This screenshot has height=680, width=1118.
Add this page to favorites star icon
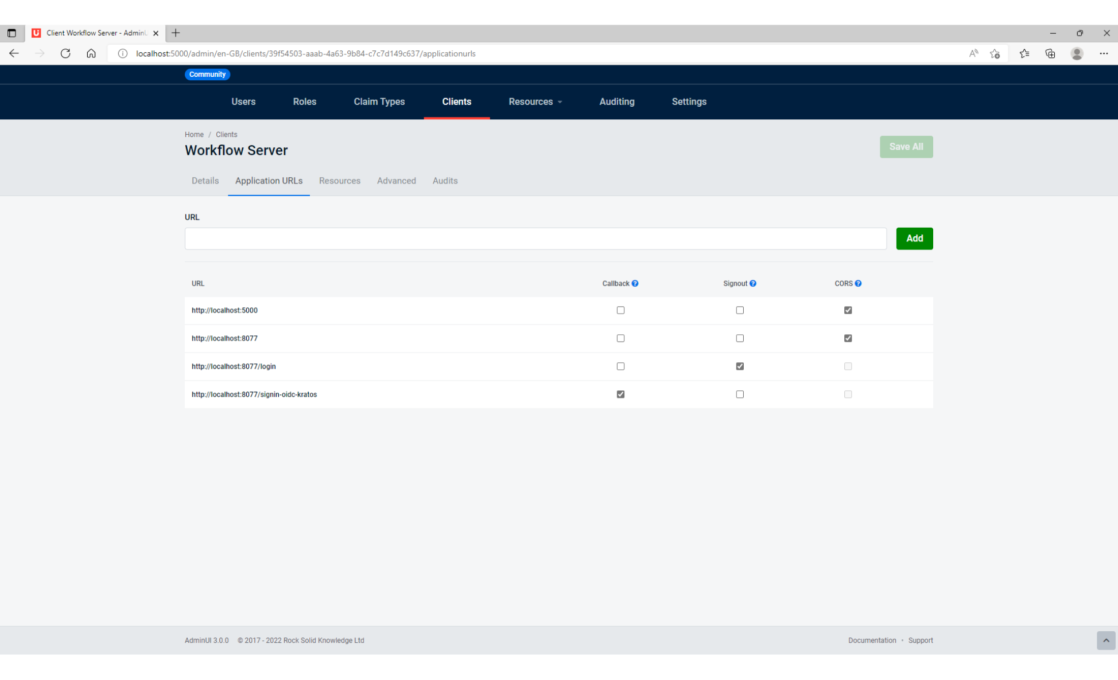click(x=995, y=53)
